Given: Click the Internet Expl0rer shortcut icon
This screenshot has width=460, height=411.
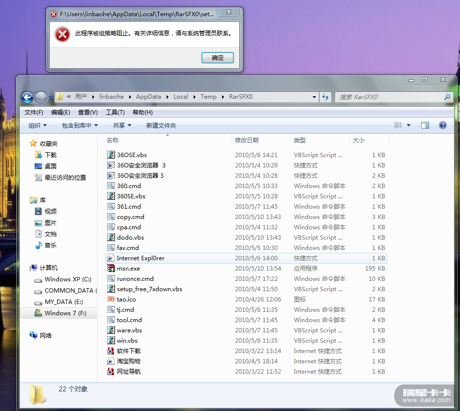Looking at the screenshot, I should [111, 258].
